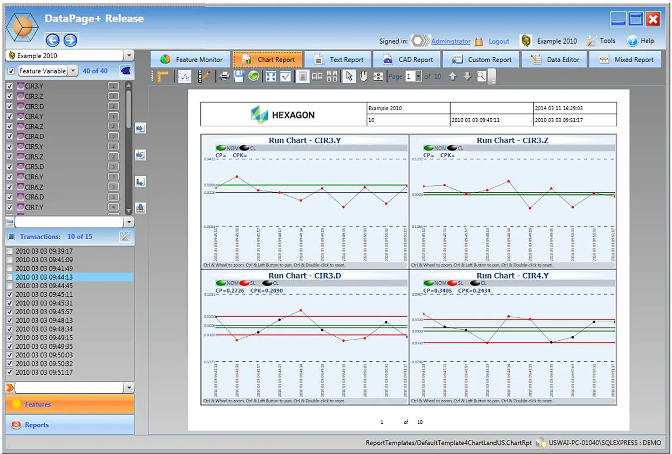Image resolution: width=672 pixels, height=454 pixels.
Task: Select the hand pan tool
Action: pyautogui.click(x=363, y=76)
